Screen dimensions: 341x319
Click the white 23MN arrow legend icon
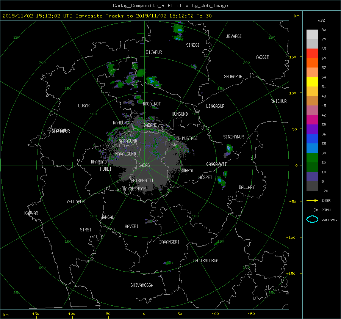[312, 210]
